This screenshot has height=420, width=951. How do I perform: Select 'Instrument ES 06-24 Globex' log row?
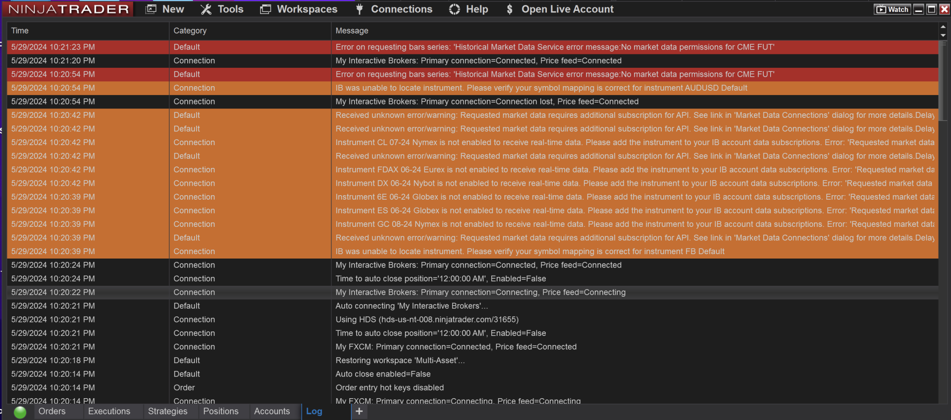click(x=473, y=210)
